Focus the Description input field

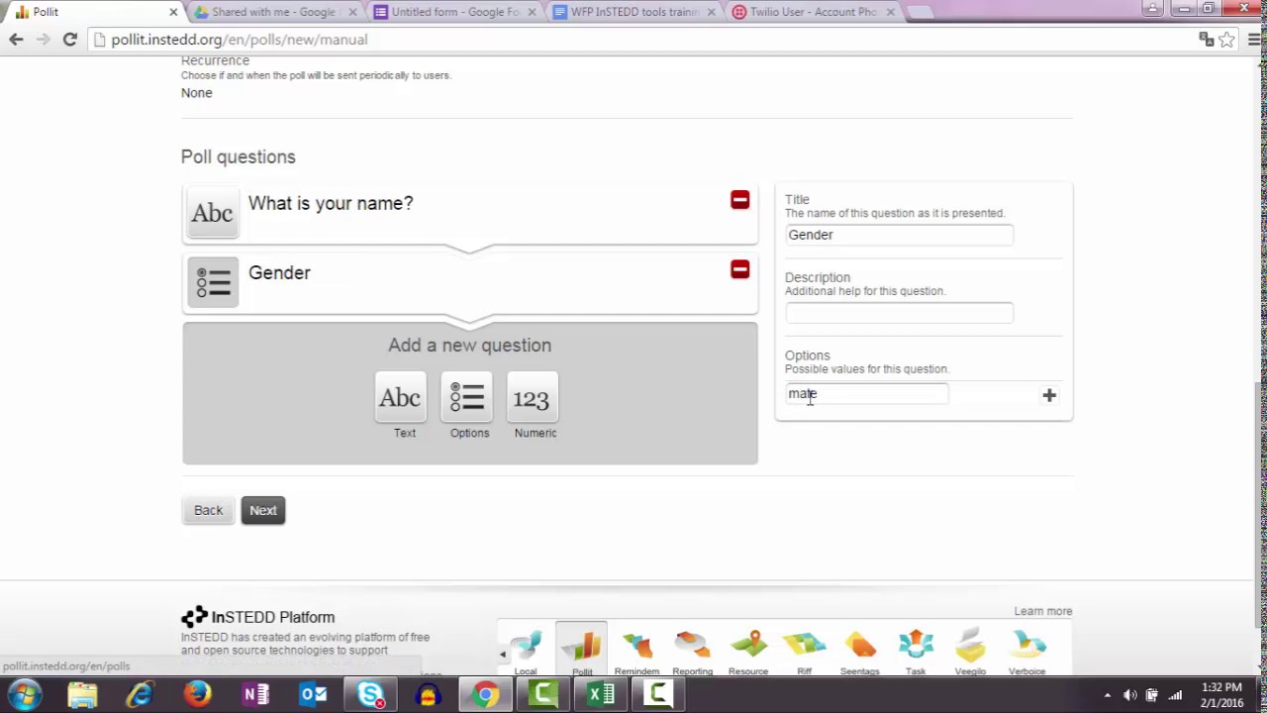(x=899, y=313)
